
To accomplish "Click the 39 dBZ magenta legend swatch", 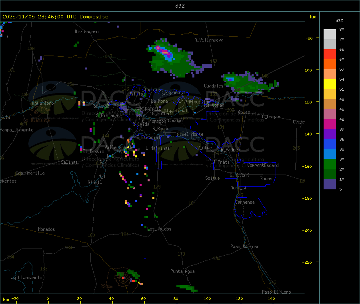I will pyautogui.click(x=330, y=124).
